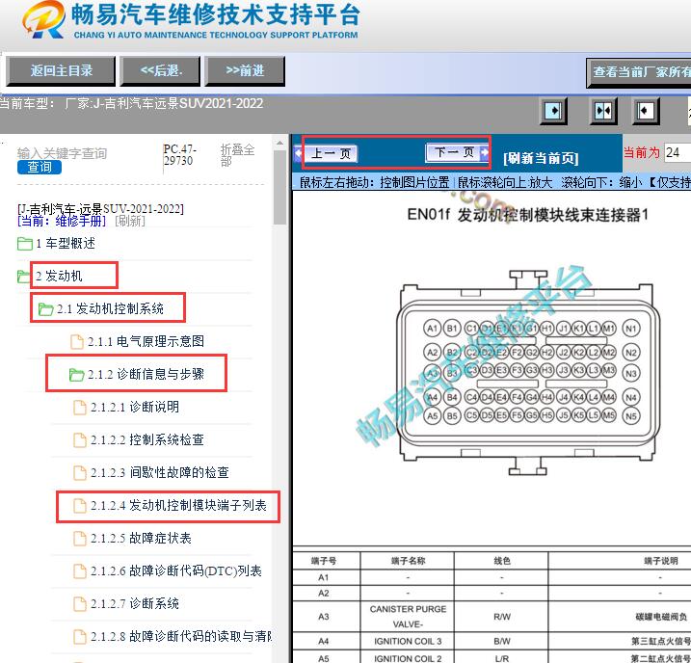Click table cell CANISTER PURGE VALVE-
The height and width of the screenshot is (663, 691).
408,617
